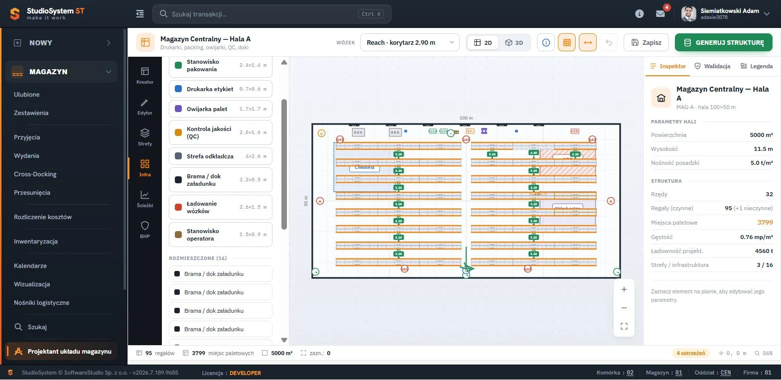781x380 pixels.
Task: Click the palette list scroll-up arrow
Action: click(284, 62)
